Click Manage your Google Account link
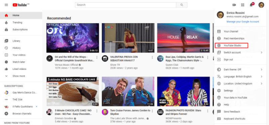This screenshot has width=269, height=125. [x=243, y=22]
